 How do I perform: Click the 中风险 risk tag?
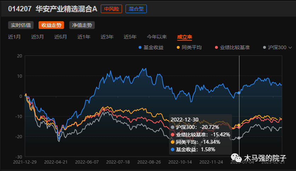point(111,9)
